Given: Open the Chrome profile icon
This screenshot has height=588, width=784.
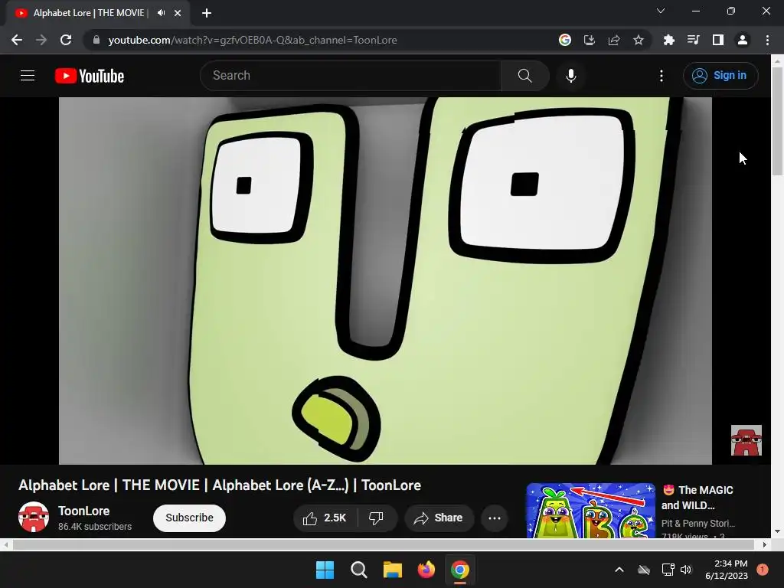Looking at the screenshot, I should tap(743, 40).
